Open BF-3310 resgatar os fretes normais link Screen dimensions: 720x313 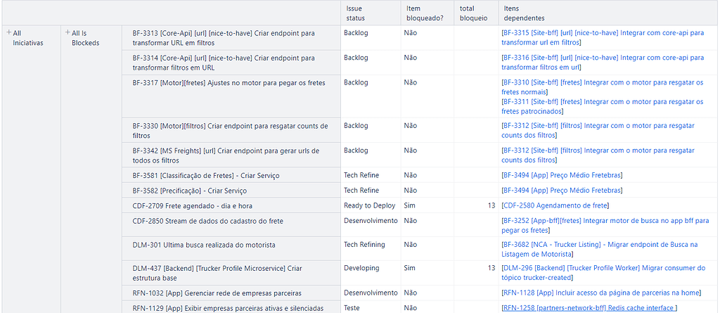point(603,87)
